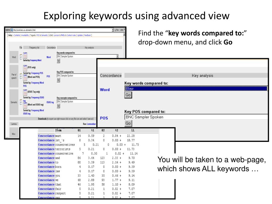The image size is (272, 204).
Task: Open the Availability link
Action: [25, 35]
